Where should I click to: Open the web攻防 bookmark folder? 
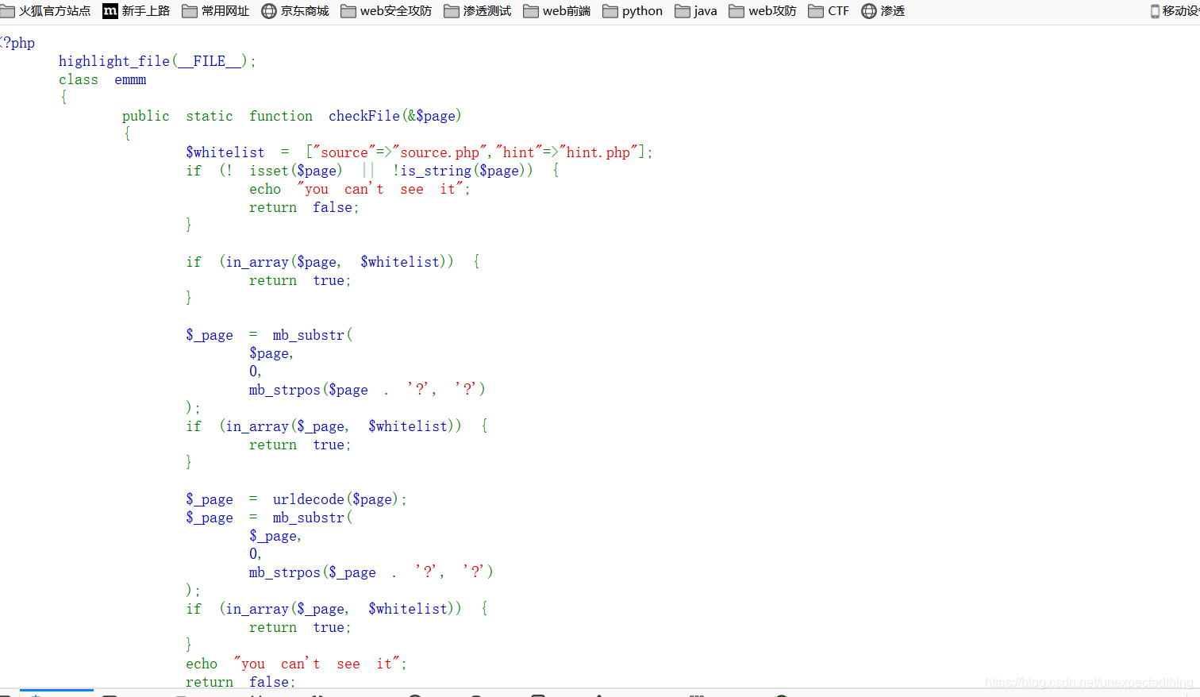[763, 11]
